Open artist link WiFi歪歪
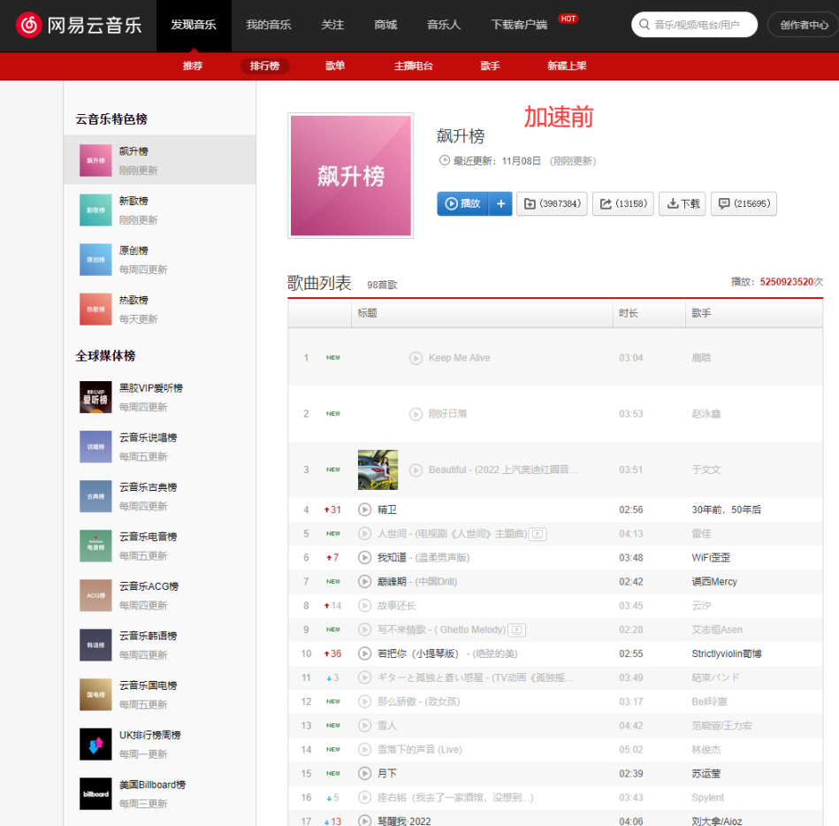839x826 pixels. (x=711, y=558)
